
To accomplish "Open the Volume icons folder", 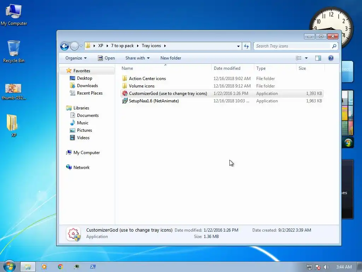I will point(141,86).
